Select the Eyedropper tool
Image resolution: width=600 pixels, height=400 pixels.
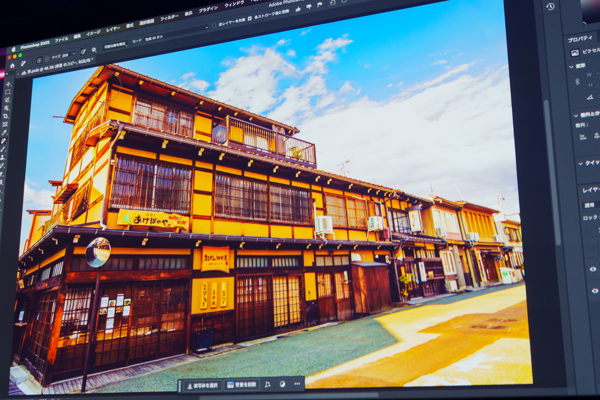pos(4,133)
